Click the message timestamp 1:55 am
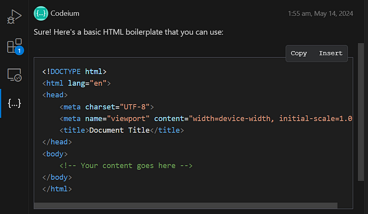The image size is (368, 214). coord(320,14)
